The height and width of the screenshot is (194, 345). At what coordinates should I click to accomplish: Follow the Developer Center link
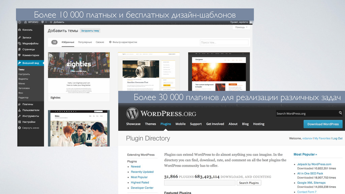(142, 188)
